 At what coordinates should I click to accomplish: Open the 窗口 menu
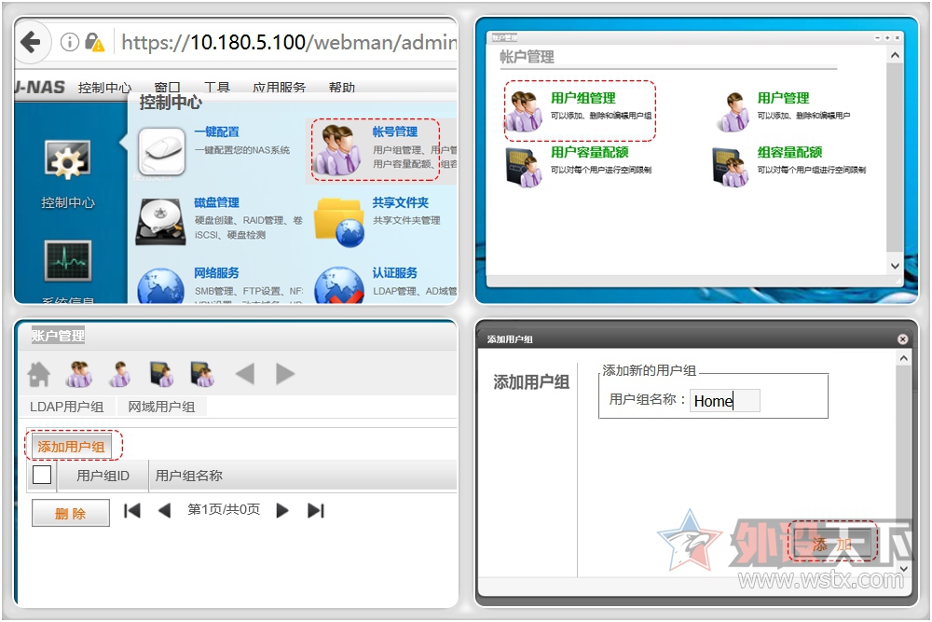[x=167, y=88]
